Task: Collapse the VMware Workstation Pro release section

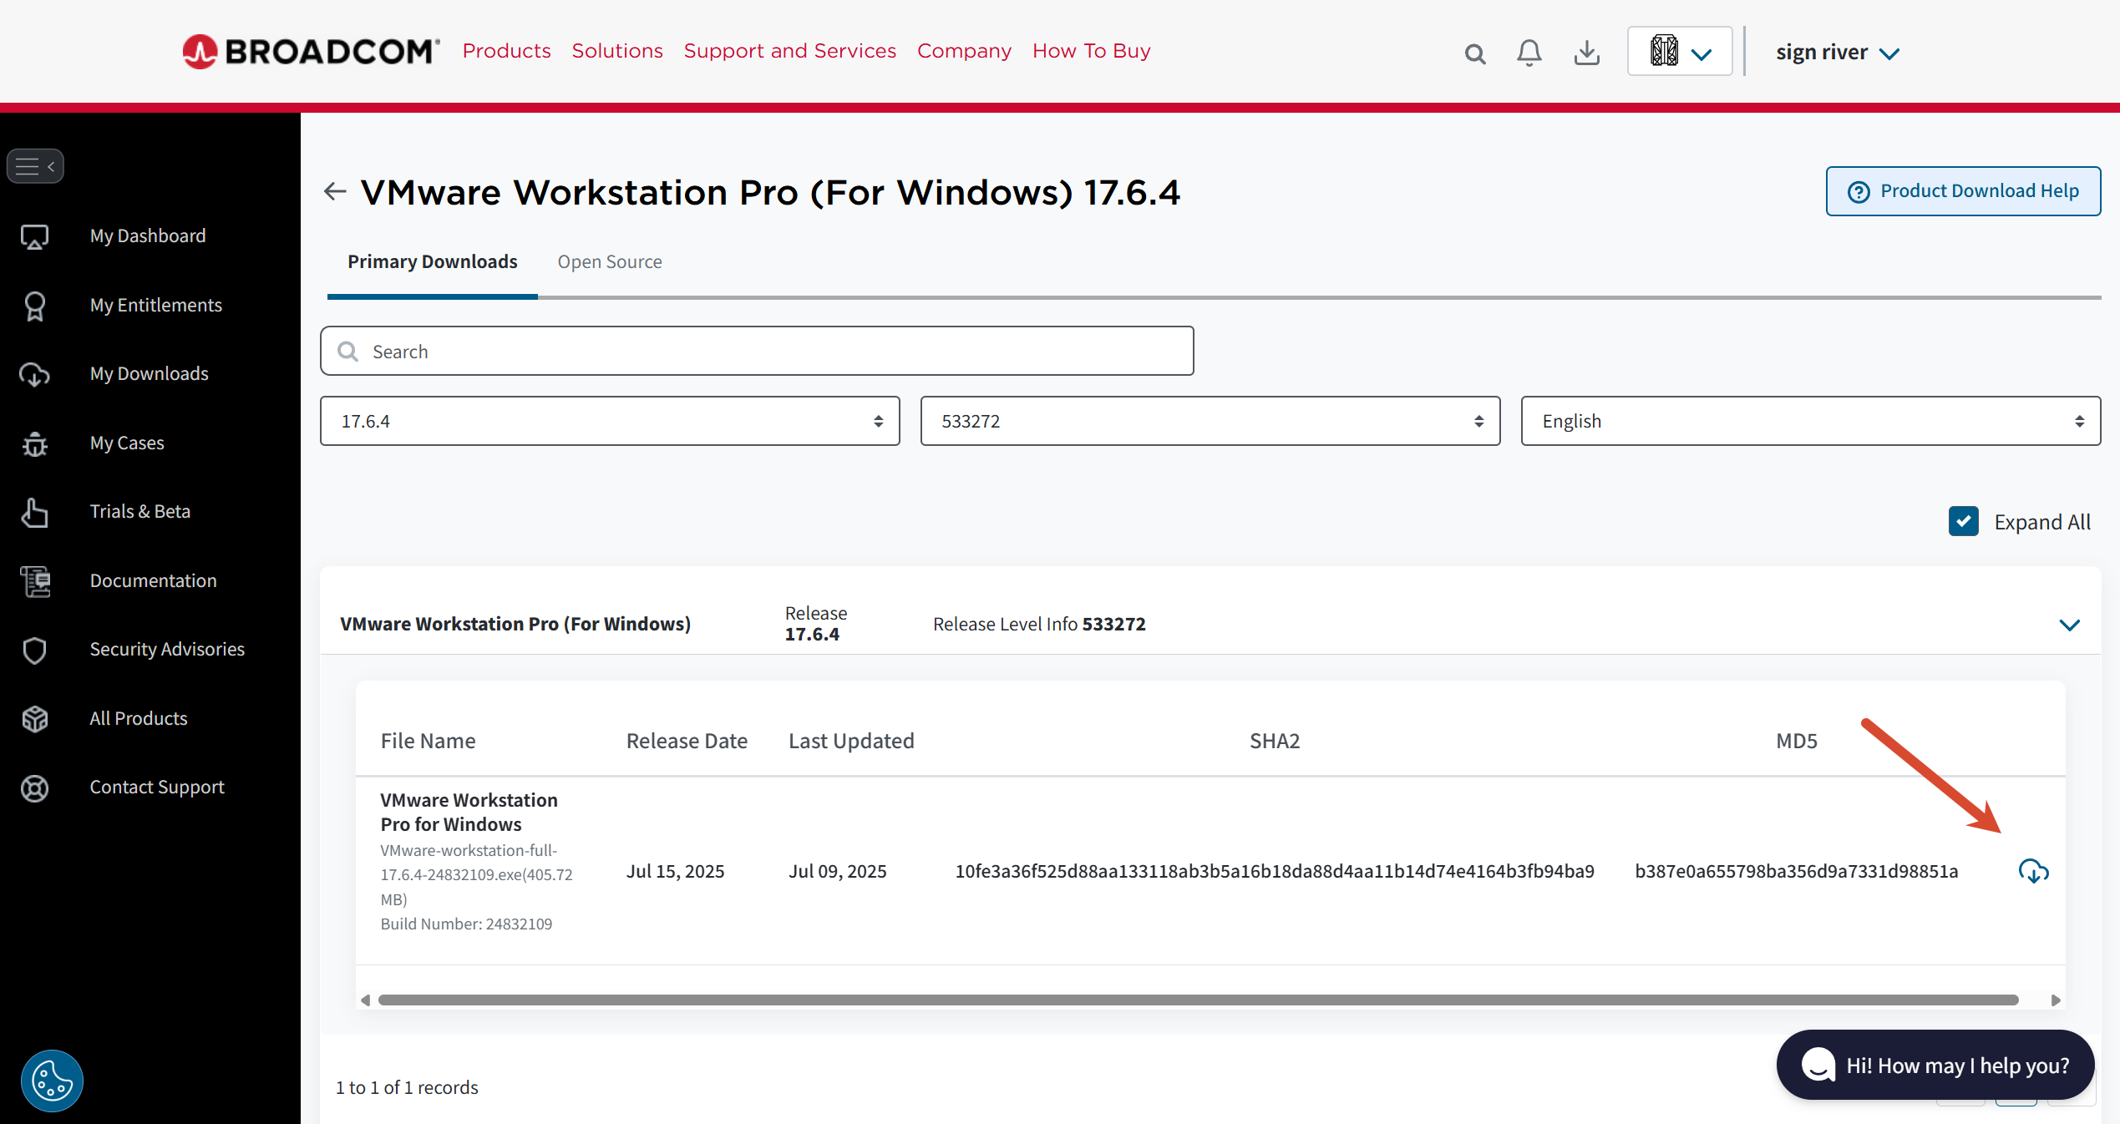Action: [x=2069, y=625]
